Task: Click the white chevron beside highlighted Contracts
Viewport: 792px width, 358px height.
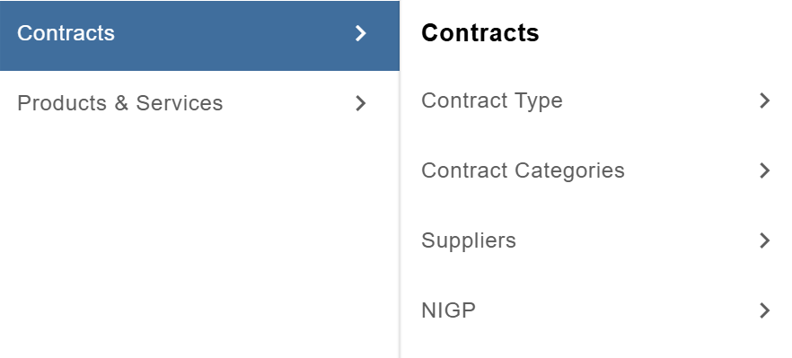Action: [x=360, y=33]
